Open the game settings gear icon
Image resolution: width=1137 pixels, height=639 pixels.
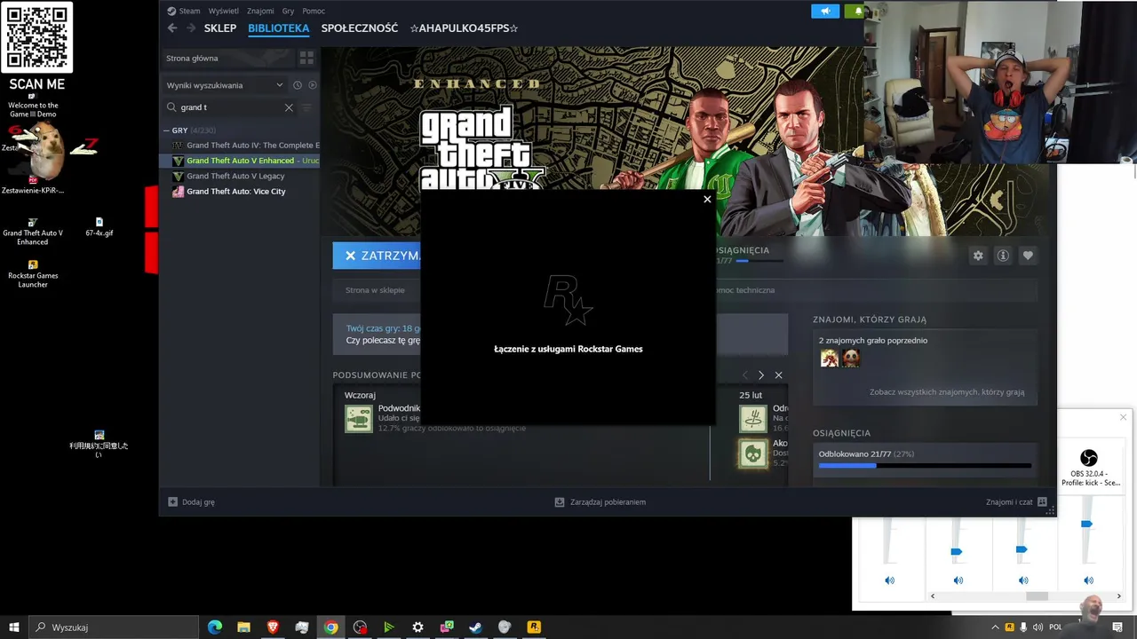point(978,256)
